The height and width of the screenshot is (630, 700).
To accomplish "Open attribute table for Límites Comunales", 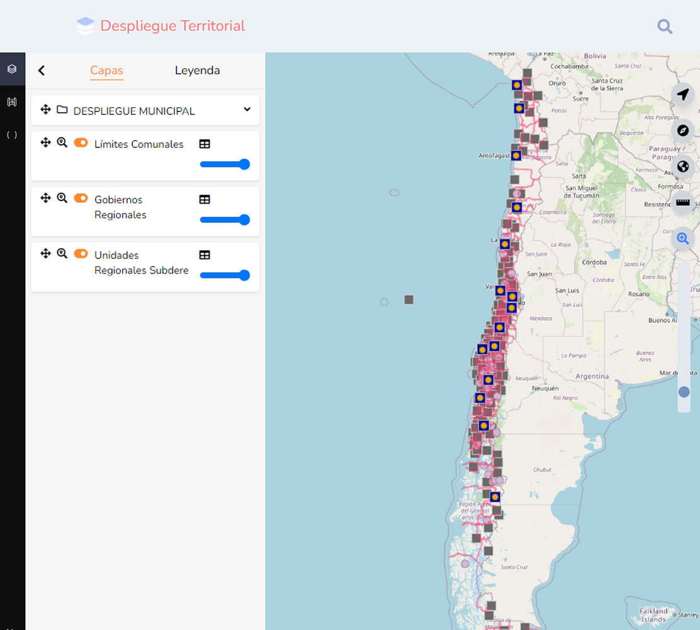I will pos(205,144).
